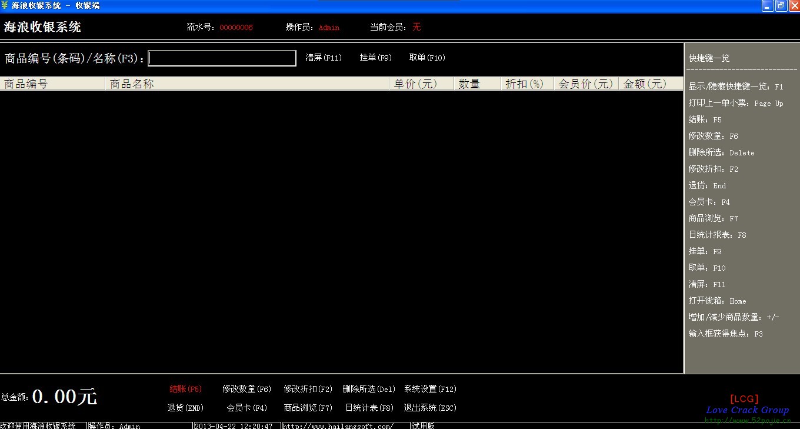Open 日统计表(F8) daily report
Viewport: 800px width, 429px height.
point(369,408)
